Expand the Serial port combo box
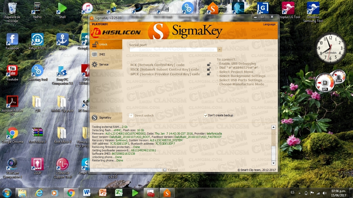This screenshot has width=353, height=198. (220, 49)
